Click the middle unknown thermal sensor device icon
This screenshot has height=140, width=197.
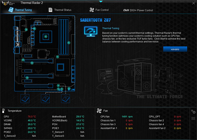tap(45, 99)
